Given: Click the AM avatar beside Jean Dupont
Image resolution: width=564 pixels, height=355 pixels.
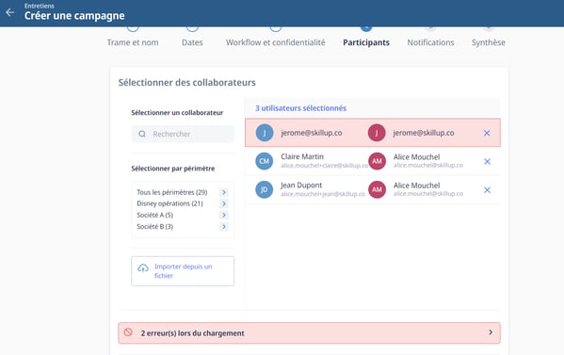Looking at the screenshot, I should click(377, 189).
